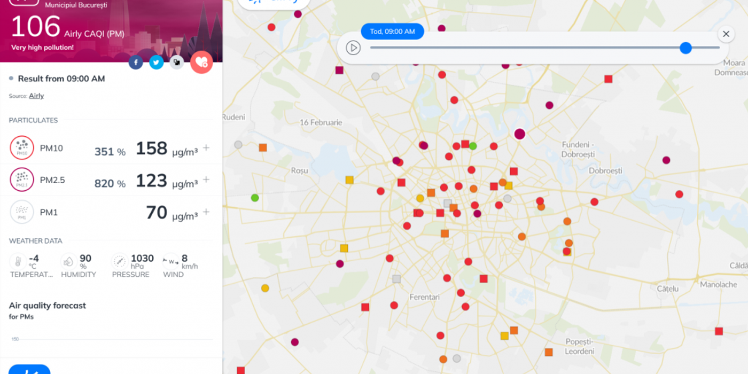Select the Tod, 09:00 AM time chip
The image size is (748, 374).
(x=392, y=31)
